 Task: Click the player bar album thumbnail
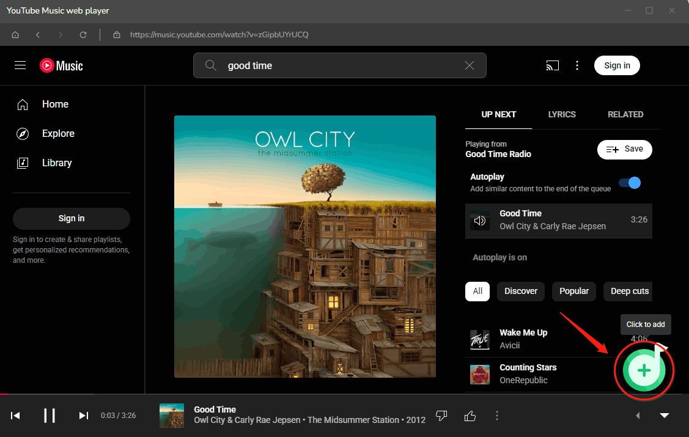click(x=172, y=416)
